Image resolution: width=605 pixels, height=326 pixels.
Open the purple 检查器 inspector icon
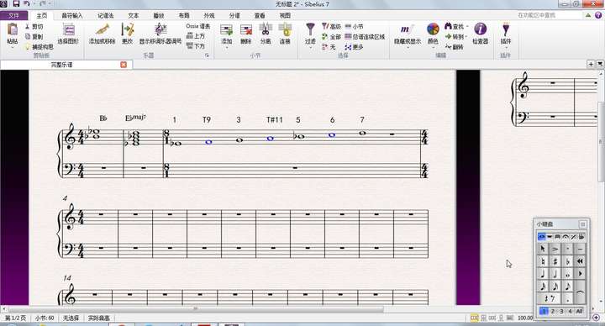pyautogui.click(x=480, y=29)
